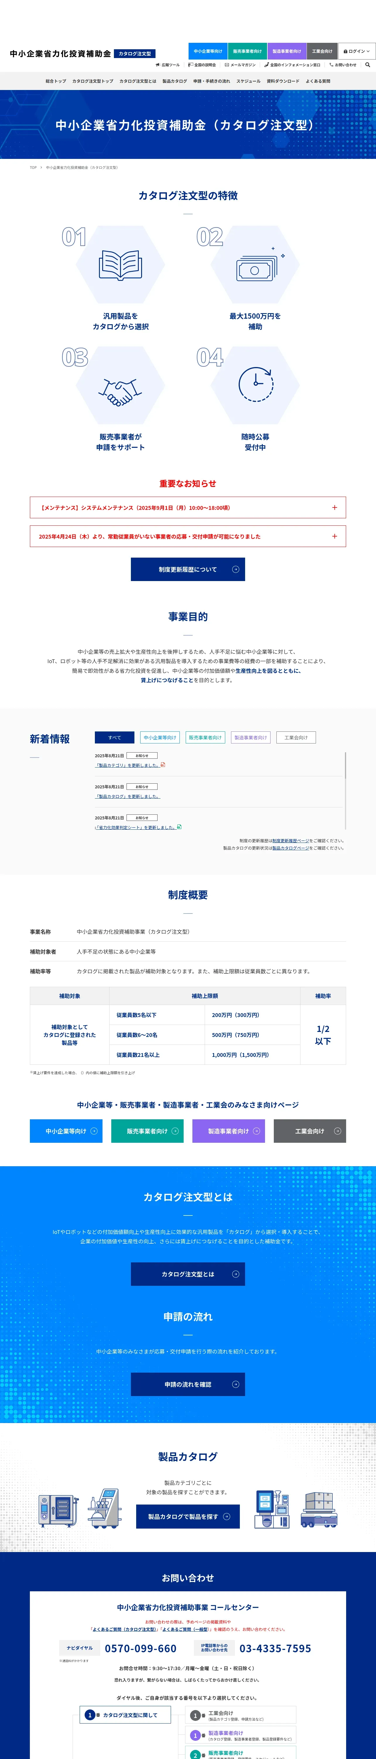This screenshot has height=1759, width=376.
Task: Click the phone number 03-4335-7595
Action: 275,1648
